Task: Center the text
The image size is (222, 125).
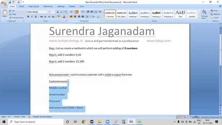Action: pos(75,17)
